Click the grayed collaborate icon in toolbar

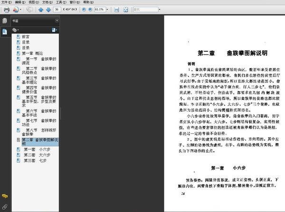pos(29,10)
